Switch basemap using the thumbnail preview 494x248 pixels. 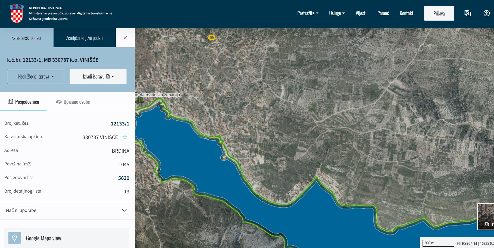(x=486, y=216)
